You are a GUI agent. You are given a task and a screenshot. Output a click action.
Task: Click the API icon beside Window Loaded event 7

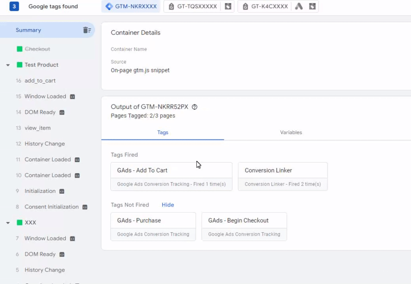(x=72, y=238)
